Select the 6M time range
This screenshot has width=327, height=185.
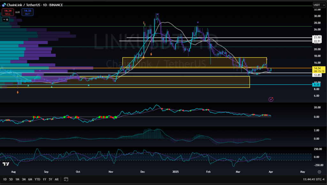pyautogui.click(x=30, y=179)
